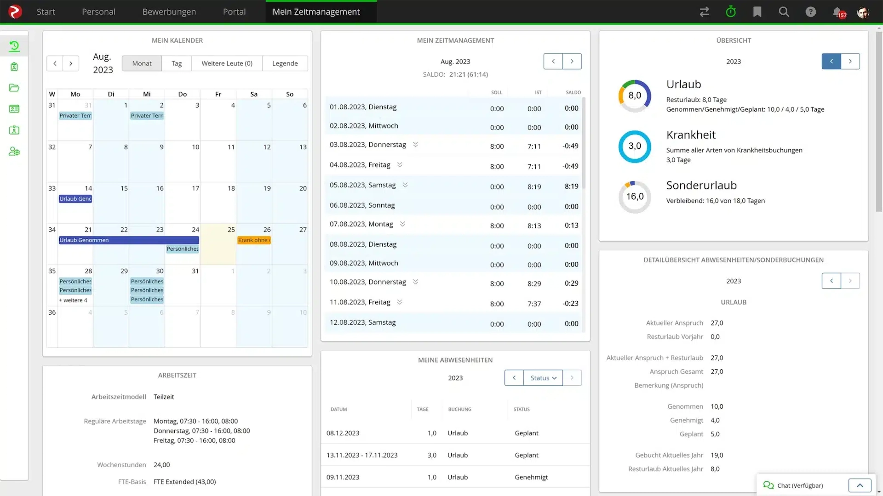
Task: Open the Bewerbungen tab
Action: pos(169,12)
